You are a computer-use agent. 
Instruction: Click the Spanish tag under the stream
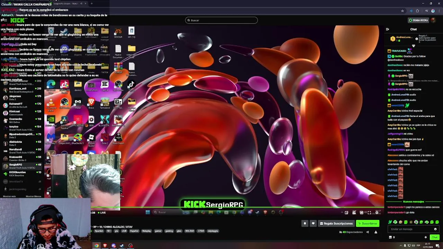point(99,231)
